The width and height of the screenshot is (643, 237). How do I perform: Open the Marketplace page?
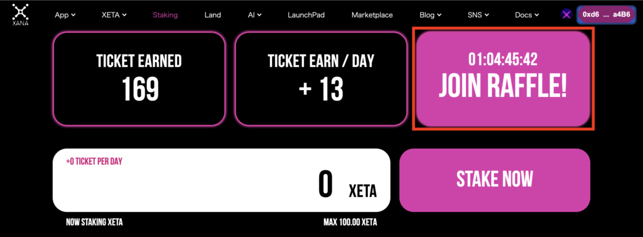pos(372,15)
